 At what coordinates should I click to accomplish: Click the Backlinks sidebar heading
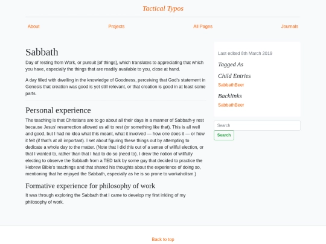click(x=230, y=96)
